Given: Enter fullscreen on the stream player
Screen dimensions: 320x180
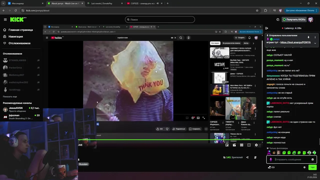Looking at the screenshot, I should [x=249, y=145].
